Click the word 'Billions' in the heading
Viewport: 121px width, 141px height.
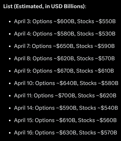74,6
